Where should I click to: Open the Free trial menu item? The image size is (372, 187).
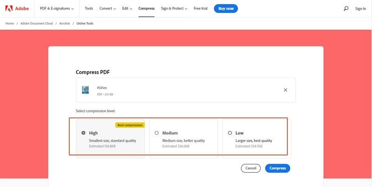tap(200, 8)
